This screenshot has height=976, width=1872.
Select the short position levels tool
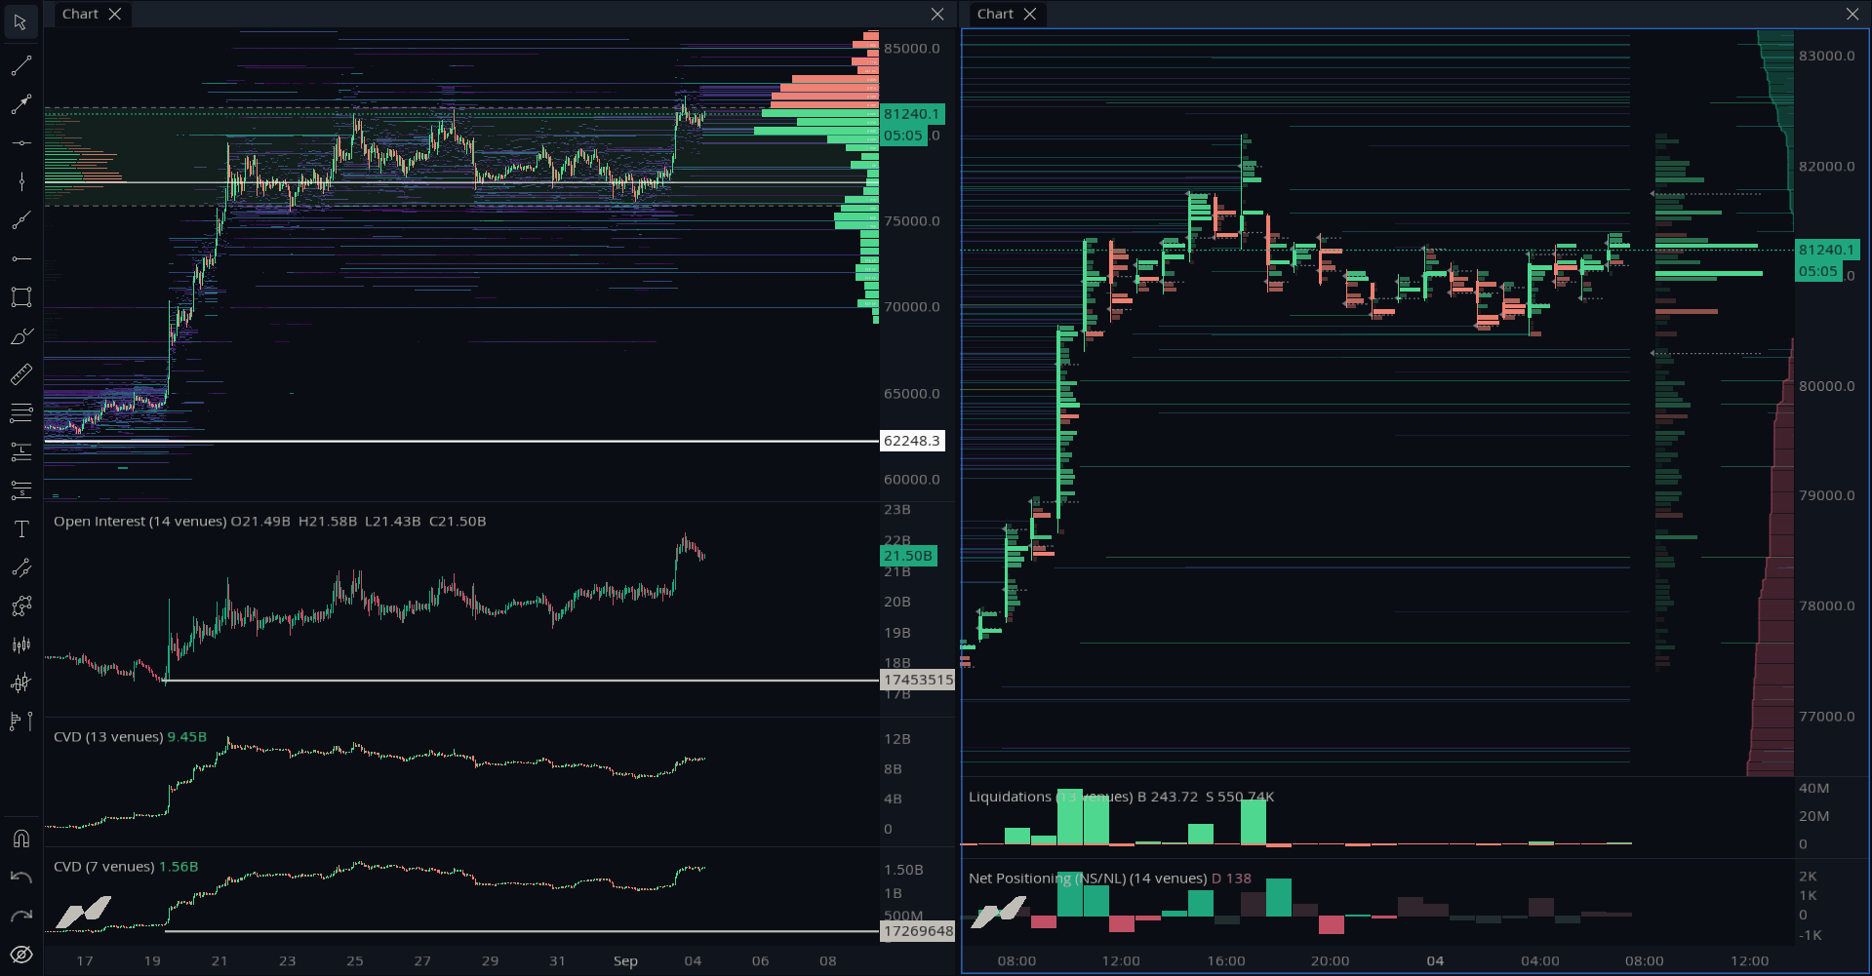pos(20,490)
